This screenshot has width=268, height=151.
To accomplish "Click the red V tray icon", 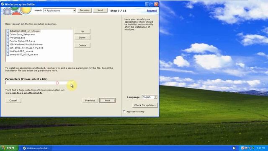I will (243, 148).
